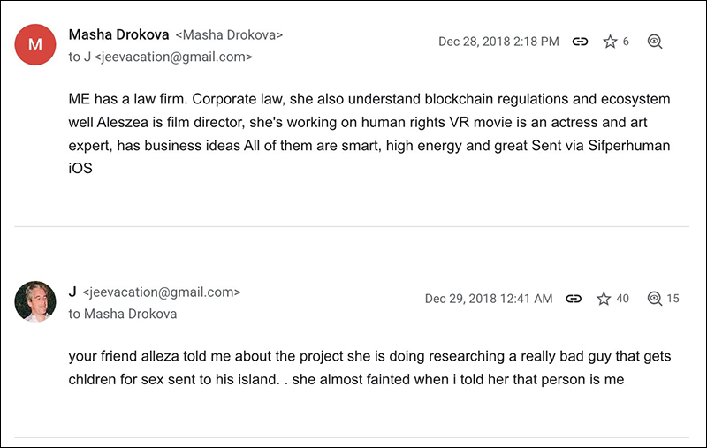Click the link icon on Masha Drokova's email
The image size is (707, 448).
[x=580, y=42]
